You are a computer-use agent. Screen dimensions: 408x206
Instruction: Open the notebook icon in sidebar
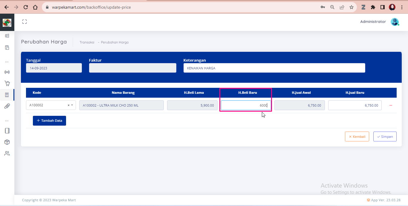7,131
